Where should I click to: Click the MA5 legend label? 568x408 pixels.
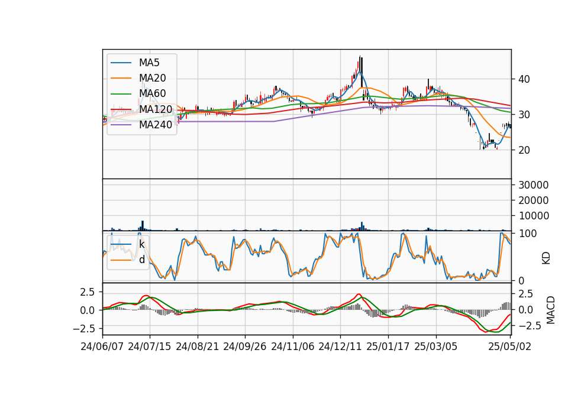coord(149,63)
